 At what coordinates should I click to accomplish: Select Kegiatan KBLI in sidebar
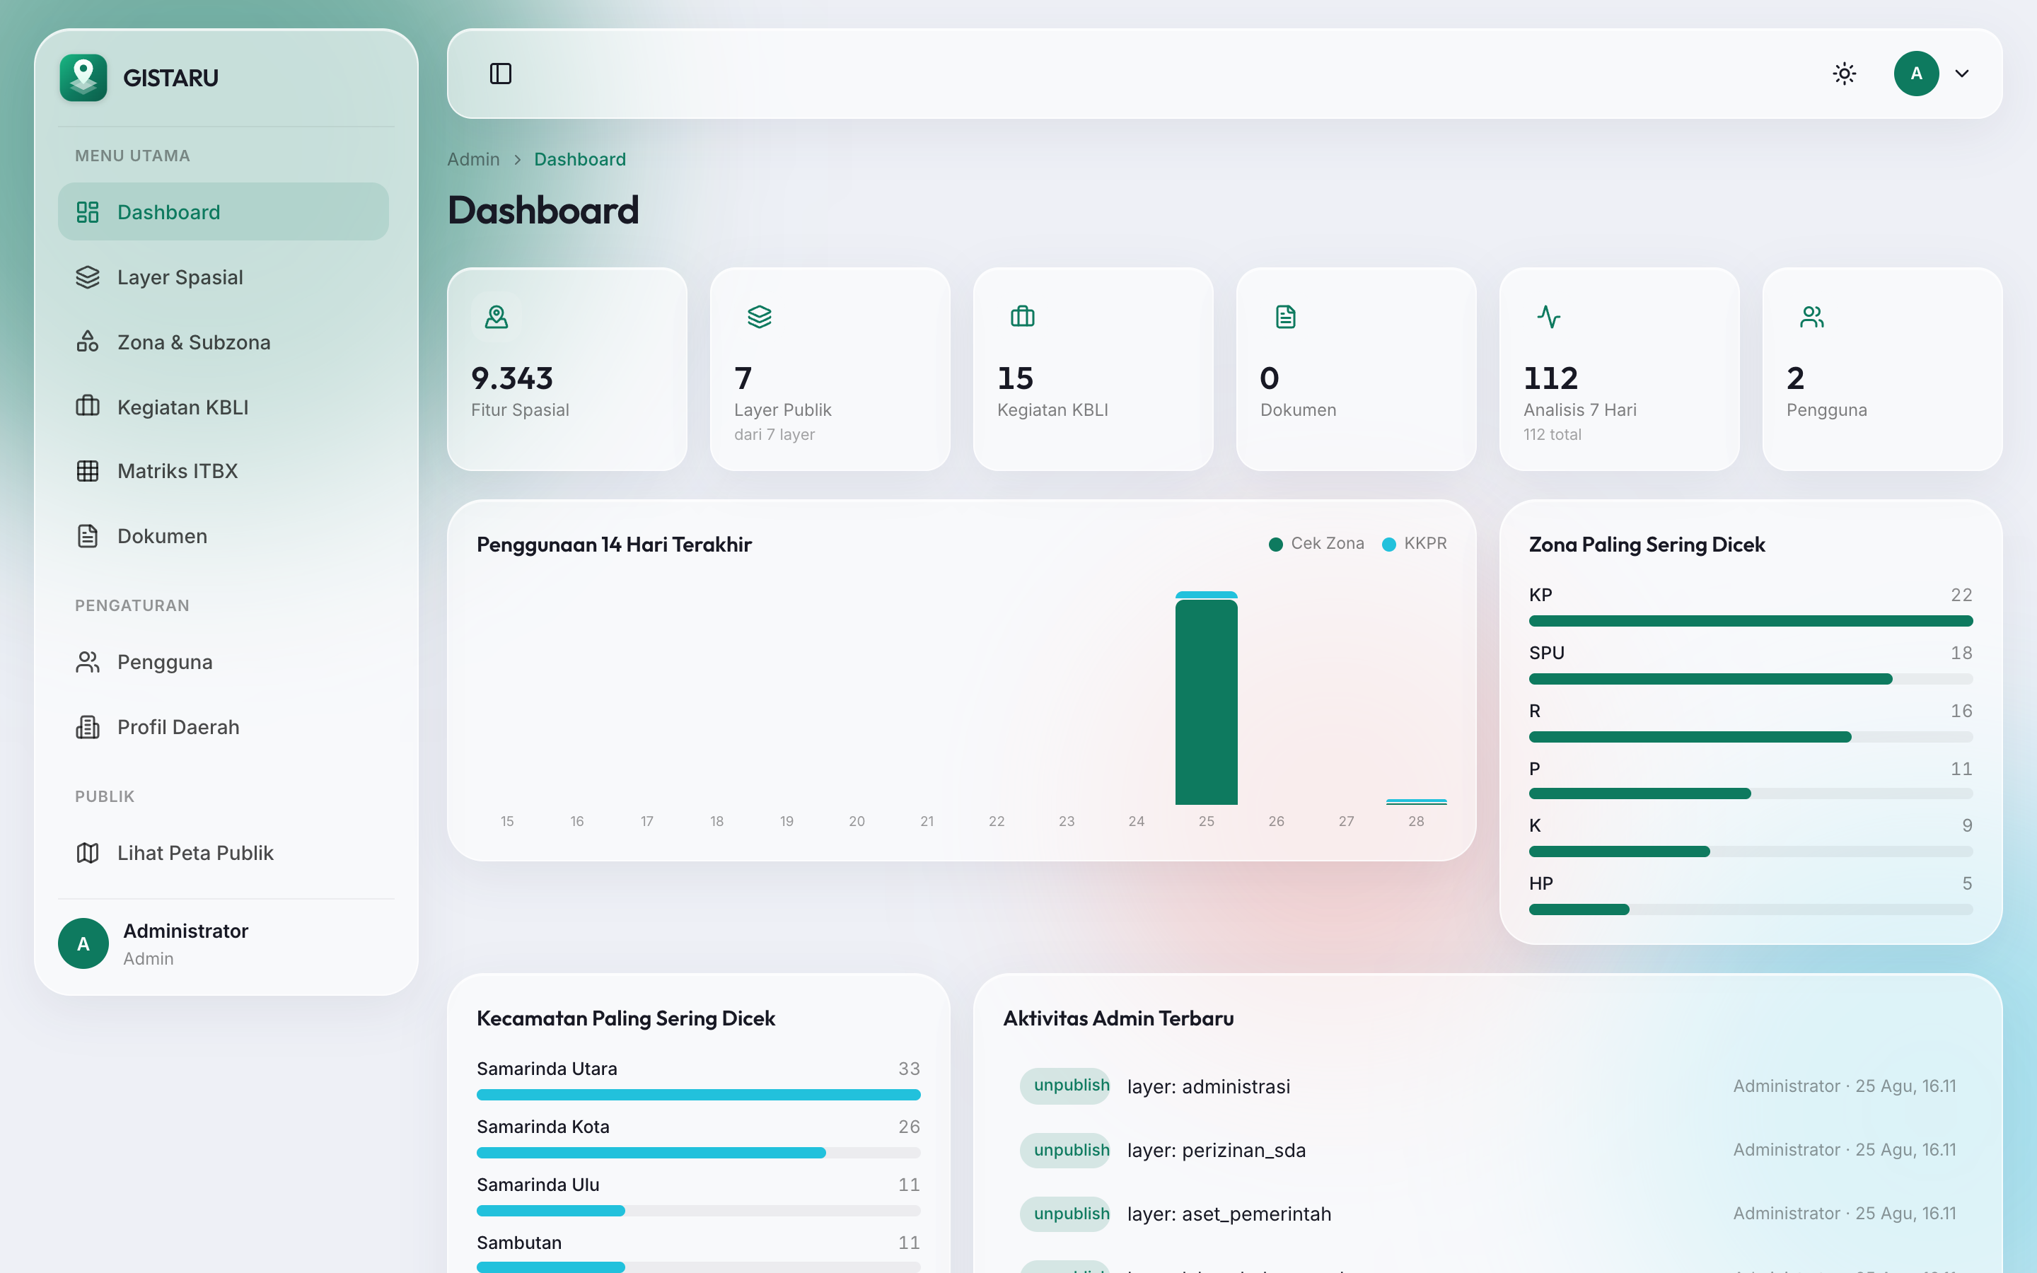click(x=223, y=407)
